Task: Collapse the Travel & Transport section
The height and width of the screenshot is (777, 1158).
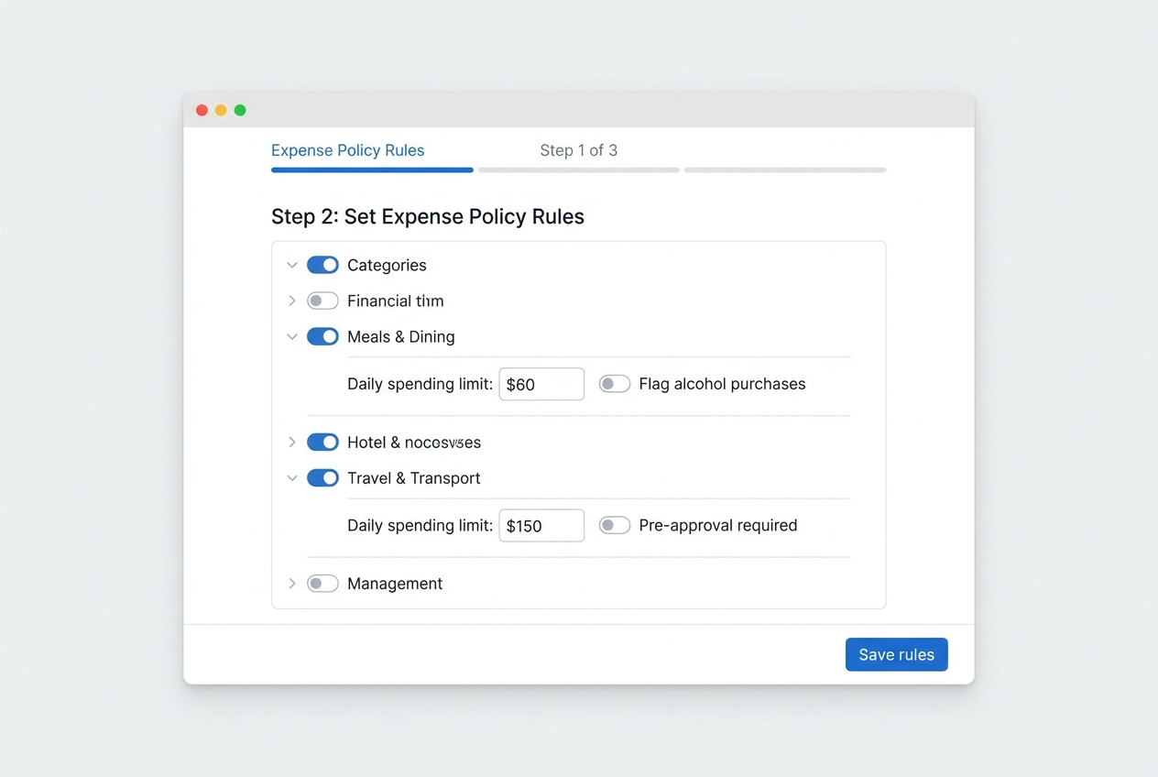Action: pos(292,478)
